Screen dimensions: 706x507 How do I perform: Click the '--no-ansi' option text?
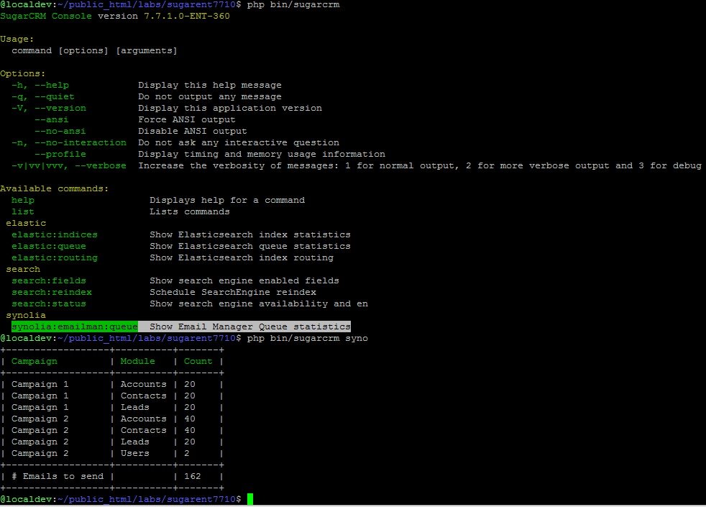pos(60,131)
